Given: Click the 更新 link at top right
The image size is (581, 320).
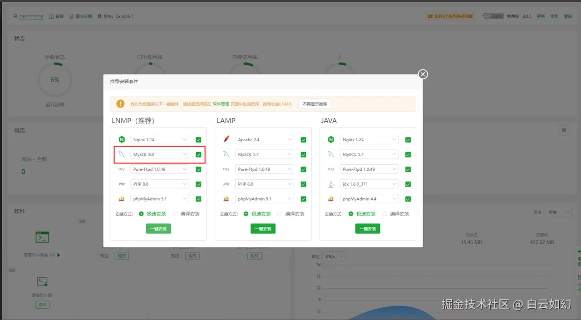Looking at the screenshot, I should [541, 16].
